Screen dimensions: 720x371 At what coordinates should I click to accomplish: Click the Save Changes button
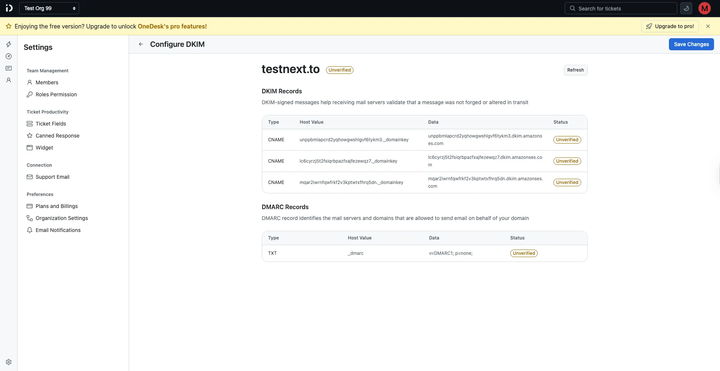(691, 44)
